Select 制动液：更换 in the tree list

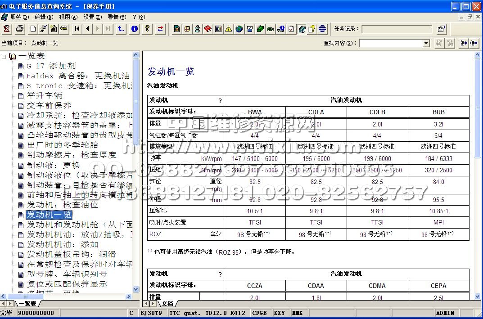coord(53,165)
